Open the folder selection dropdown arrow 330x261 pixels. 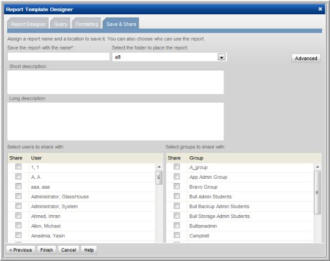point(222,57)
